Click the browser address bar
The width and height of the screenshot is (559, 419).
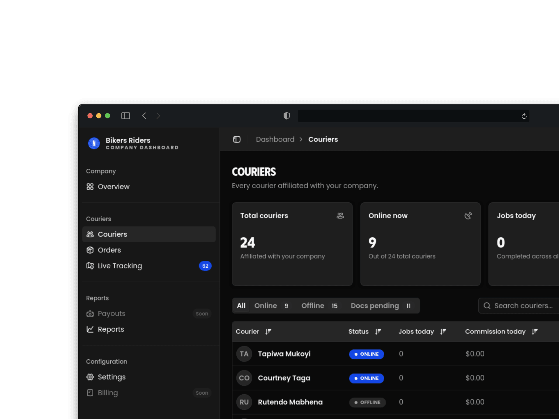click(x=413, y=116)
